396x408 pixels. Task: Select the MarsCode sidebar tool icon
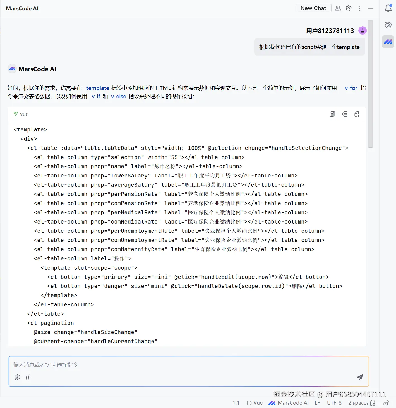pyautogui.click(x=388, y=42)
